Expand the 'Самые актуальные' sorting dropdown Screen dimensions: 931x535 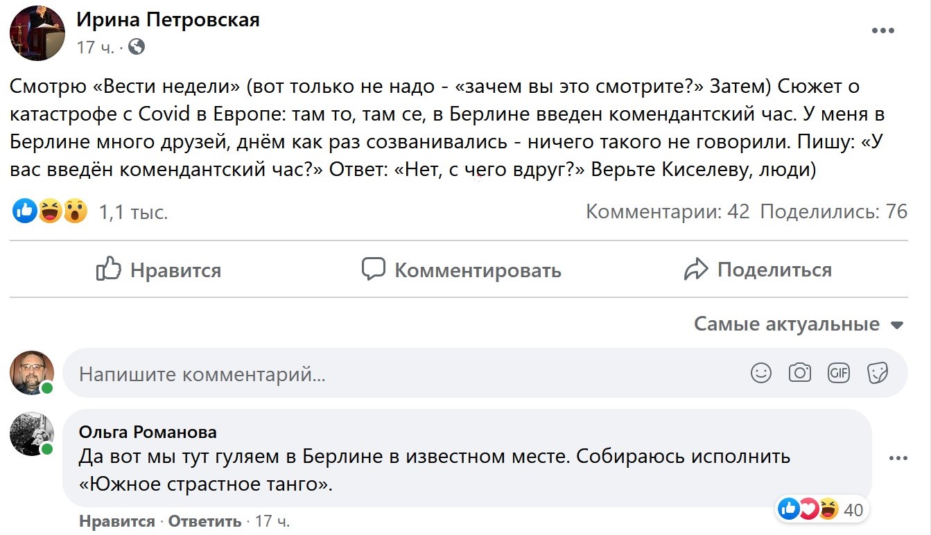[x=797, y=324]
